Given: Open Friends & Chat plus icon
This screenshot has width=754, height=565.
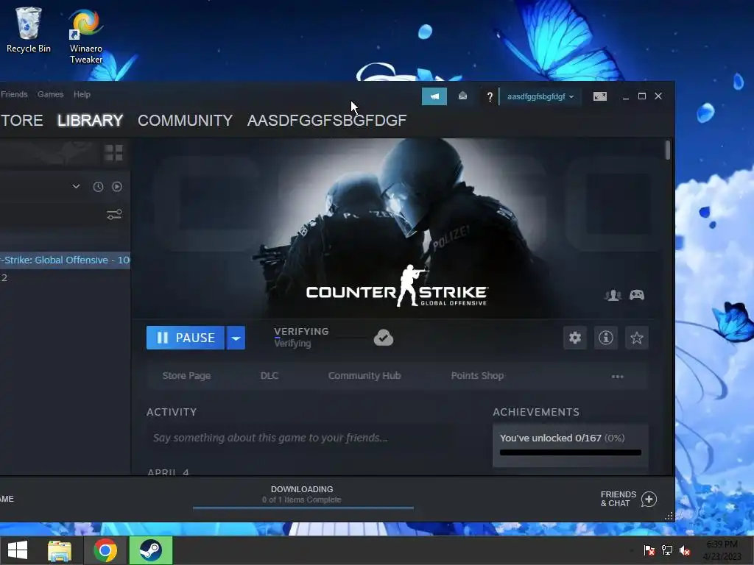Looking at the screenshot, I should [649, 500].
